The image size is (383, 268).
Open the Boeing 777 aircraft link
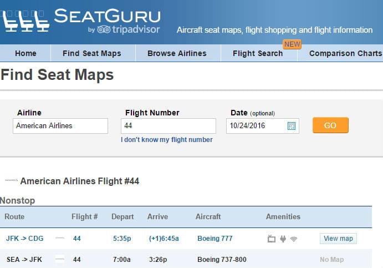click(215, 239)
